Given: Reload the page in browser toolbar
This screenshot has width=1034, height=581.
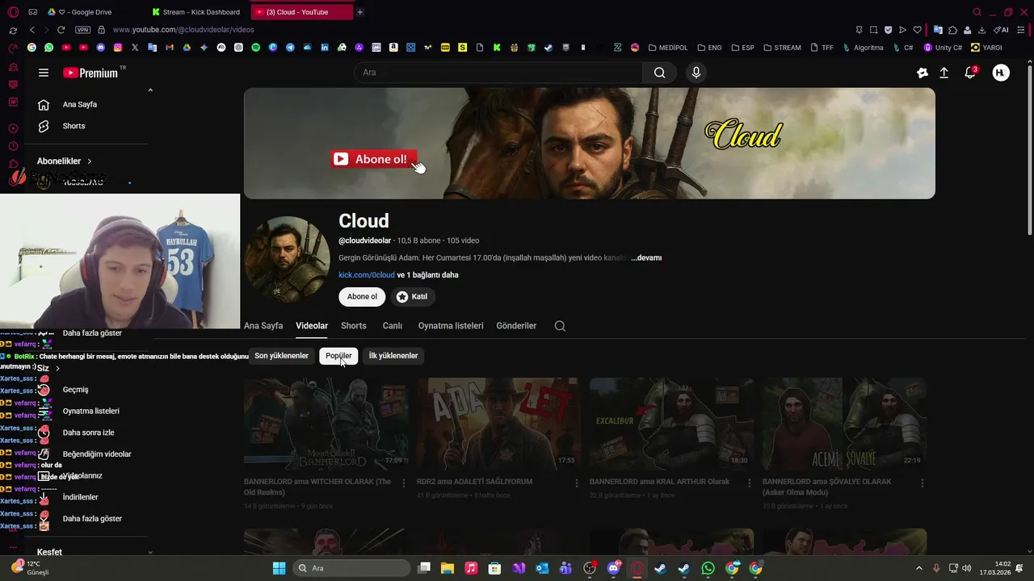Looking at the screenshot, I should tap(61, 30).
